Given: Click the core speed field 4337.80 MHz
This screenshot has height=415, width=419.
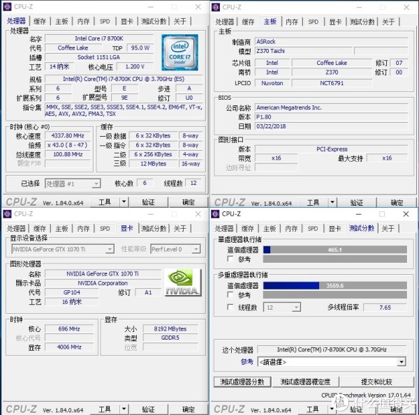Looking at the screenshot, I should tap(68, 135).
